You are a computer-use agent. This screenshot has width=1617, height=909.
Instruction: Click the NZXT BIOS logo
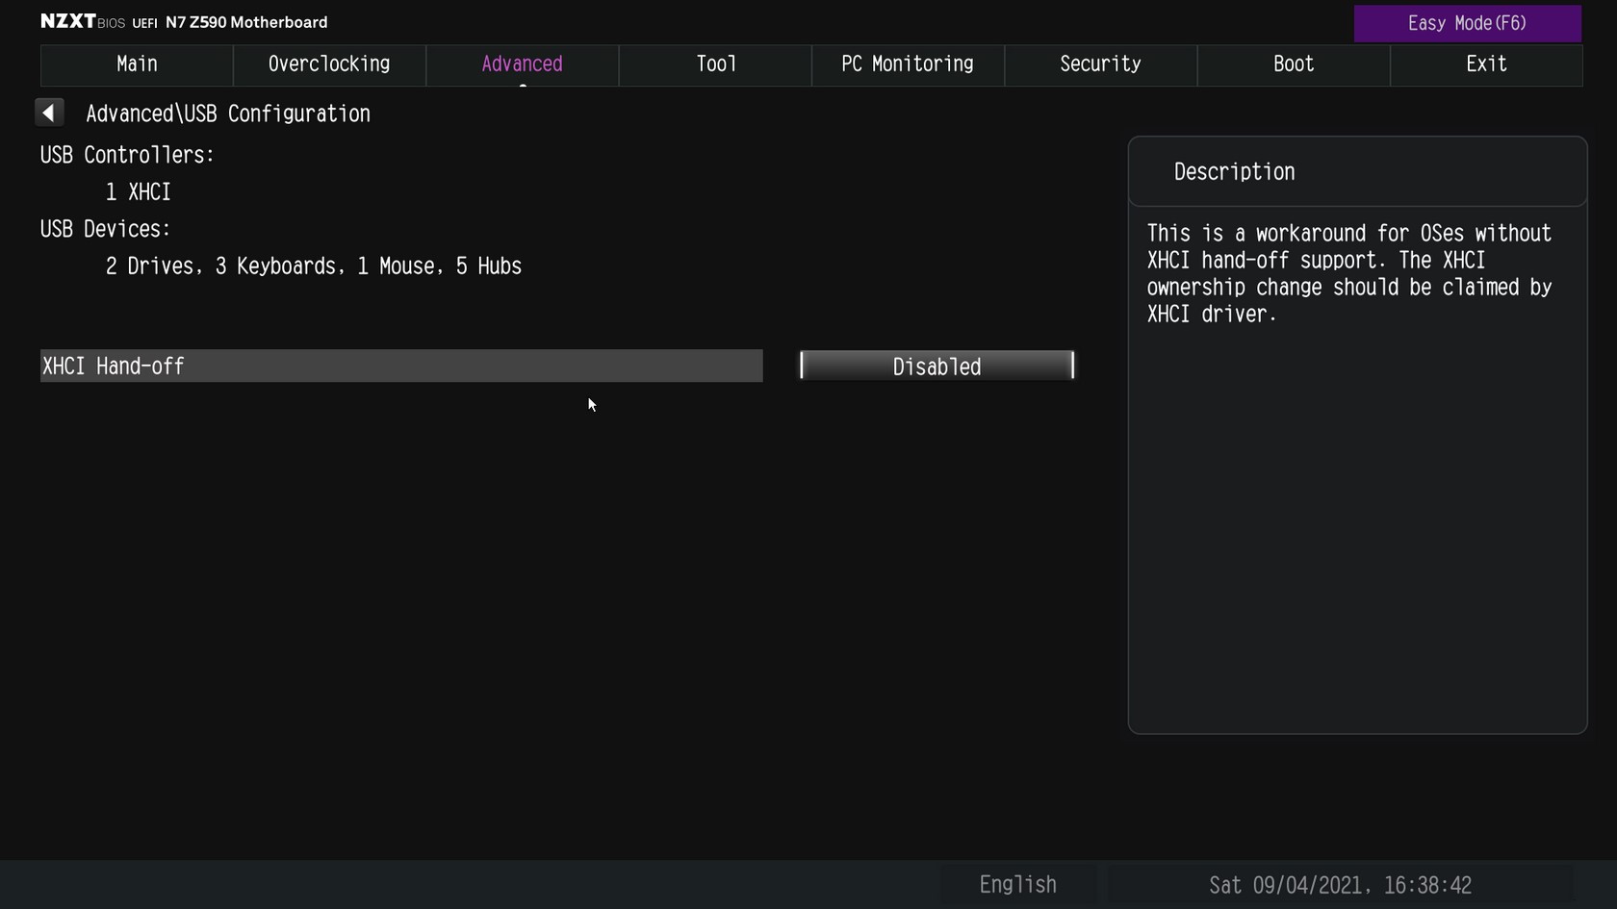(83, 21)
